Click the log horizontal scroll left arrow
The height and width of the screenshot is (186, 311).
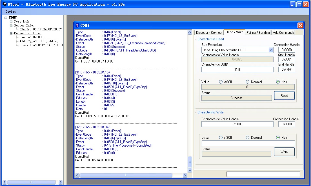(x=77, y=175)
